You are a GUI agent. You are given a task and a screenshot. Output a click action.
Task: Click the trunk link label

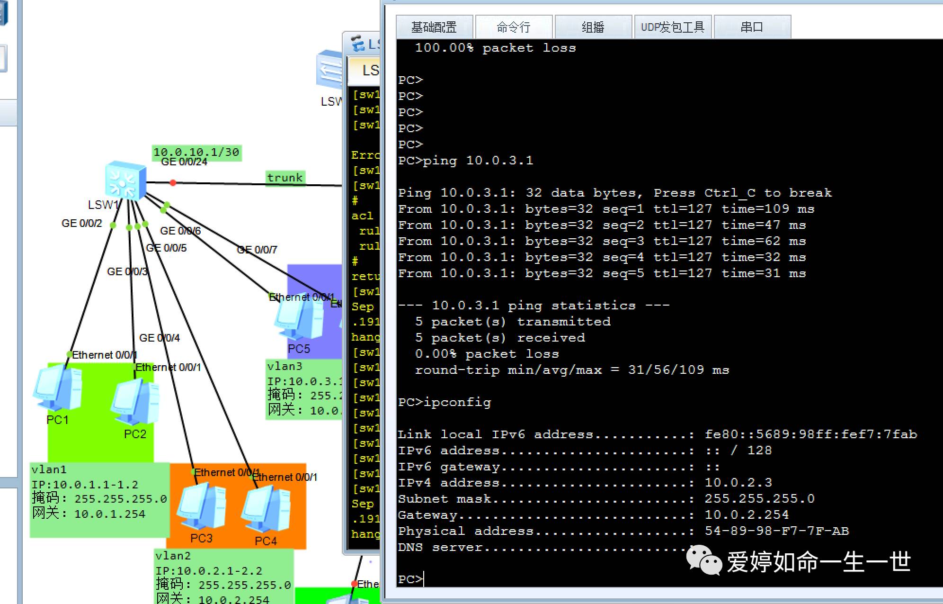point(285,178)
